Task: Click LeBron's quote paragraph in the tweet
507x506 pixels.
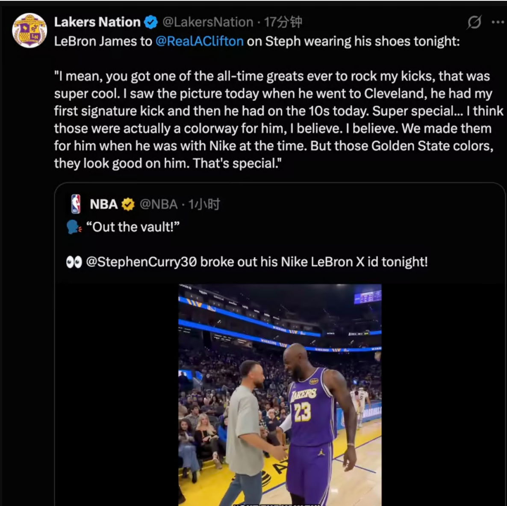Action: [x=274, y=120]
